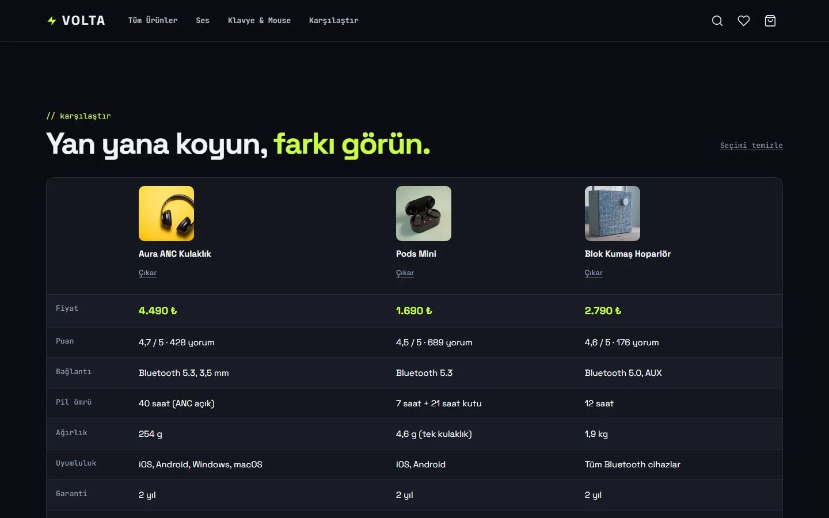This screenshot has width=829, height=518.
Task: Click the Pil ömrü row label
Action: coord(74,402)
